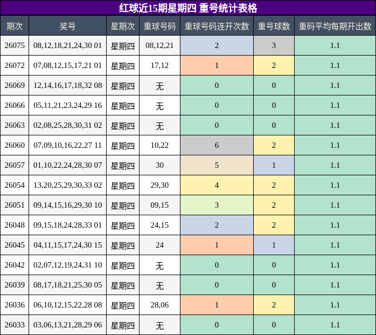Click streak count 5 in row 26057
376x335 pixels.
point(217,165)
